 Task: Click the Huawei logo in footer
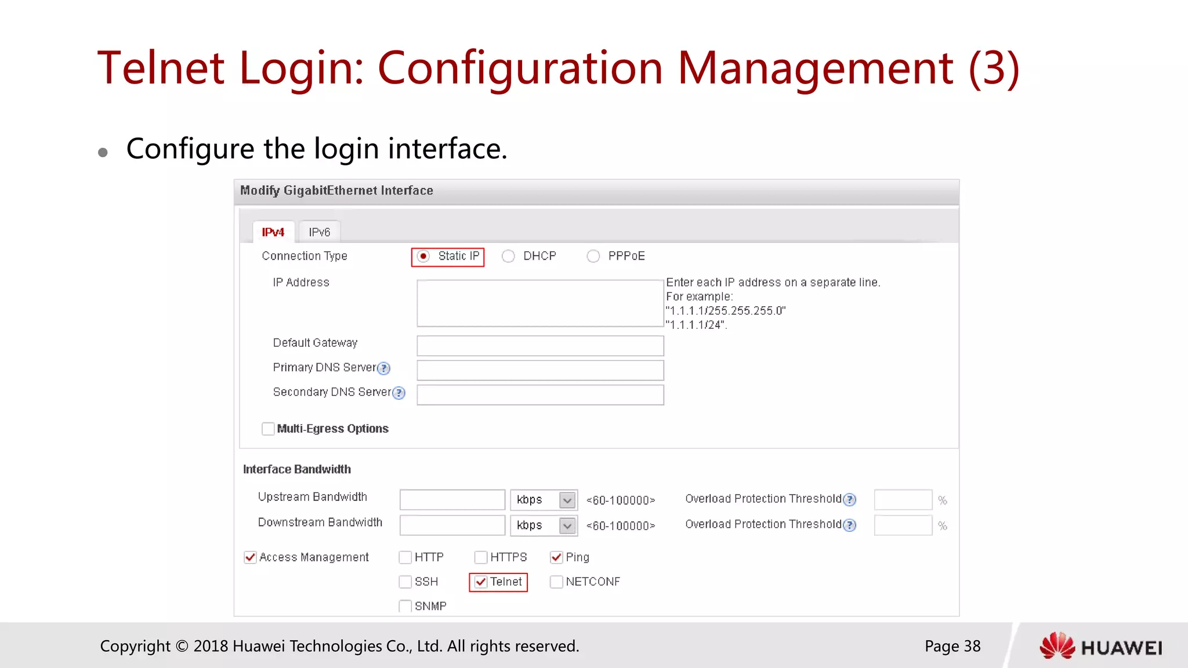[x=1101, y=646]
